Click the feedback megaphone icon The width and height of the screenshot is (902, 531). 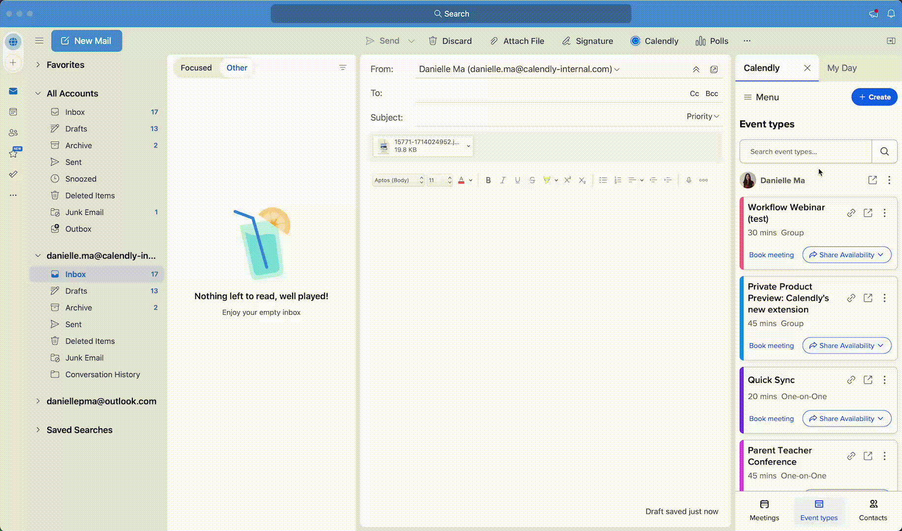[873, 14]
